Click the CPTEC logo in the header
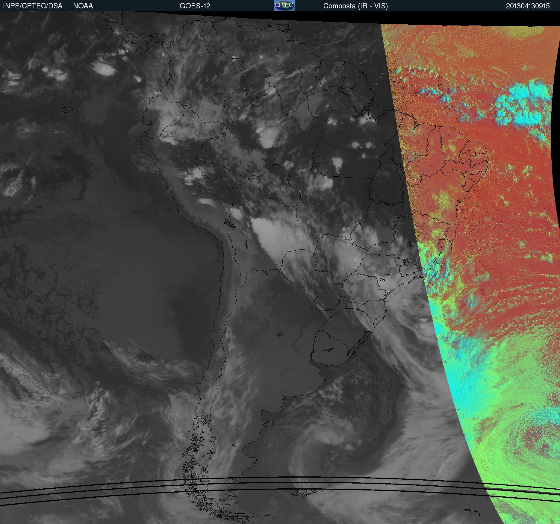 [284, 5]
